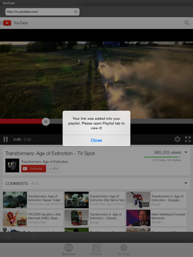Reload page with the refresh arrow icon

coord(34,237)
